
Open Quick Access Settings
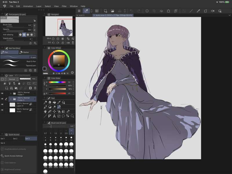pos(13,156)
